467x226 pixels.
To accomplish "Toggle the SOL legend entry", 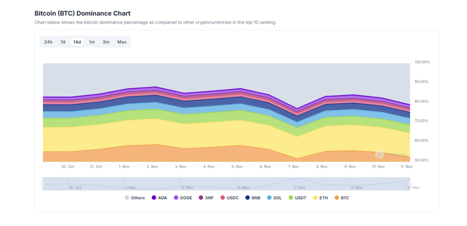I will click(275, 198).
